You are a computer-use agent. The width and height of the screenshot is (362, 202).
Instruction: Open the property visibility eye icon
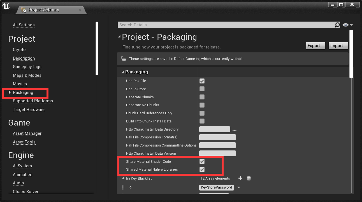345,25
